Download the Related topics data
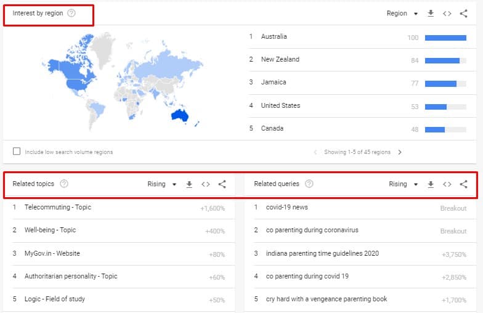The width and height of the screenshot is (483, 313). coord(190,184)
